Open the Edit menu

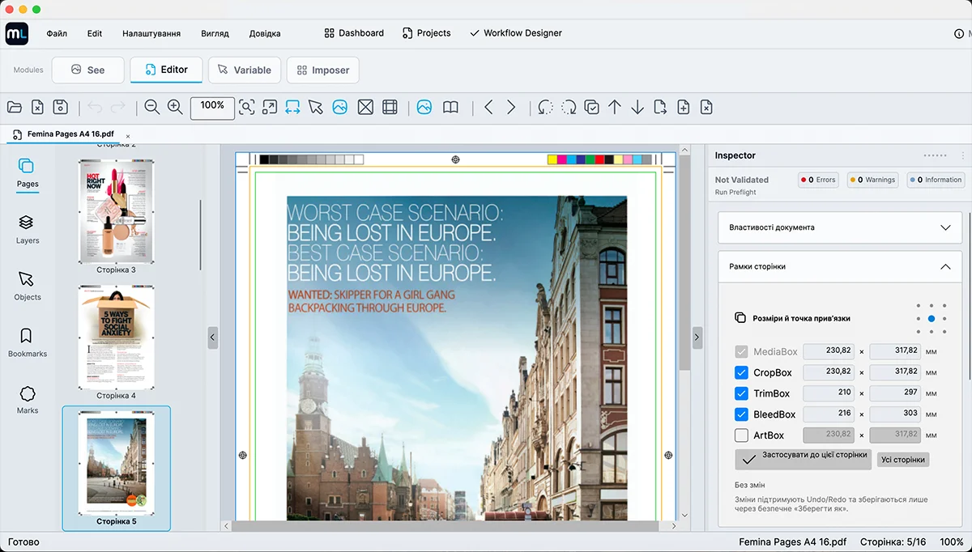(x=95, y=33)
